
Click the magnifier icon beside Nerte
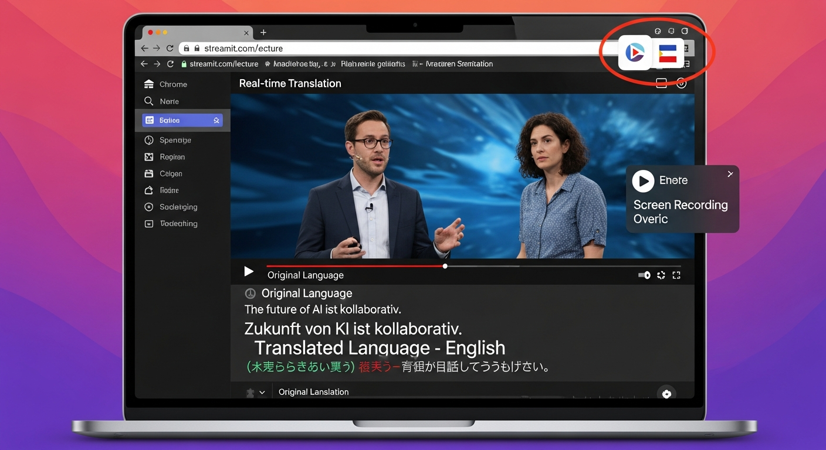point(148,101)
